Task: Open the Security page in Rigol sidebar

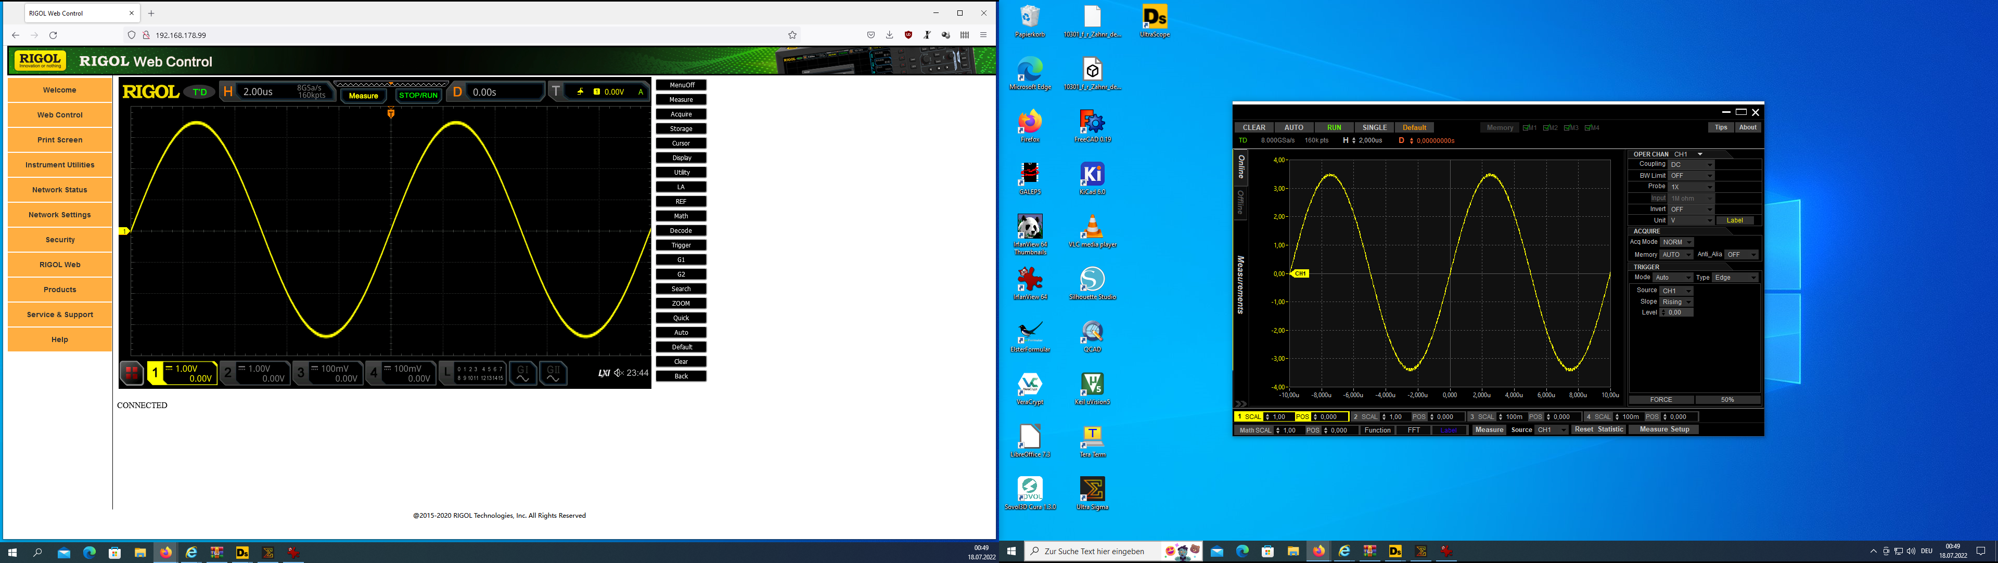Action: pyautogui.click(x=60, y=240)
